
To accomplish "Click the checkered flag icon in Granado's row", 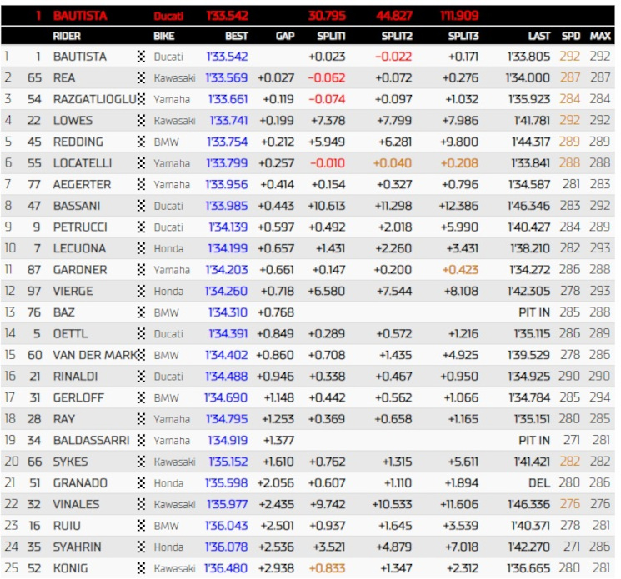I will [141, 483].
